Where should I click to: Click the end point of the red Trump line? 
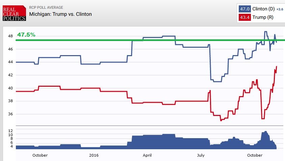[x=277, y=67]
